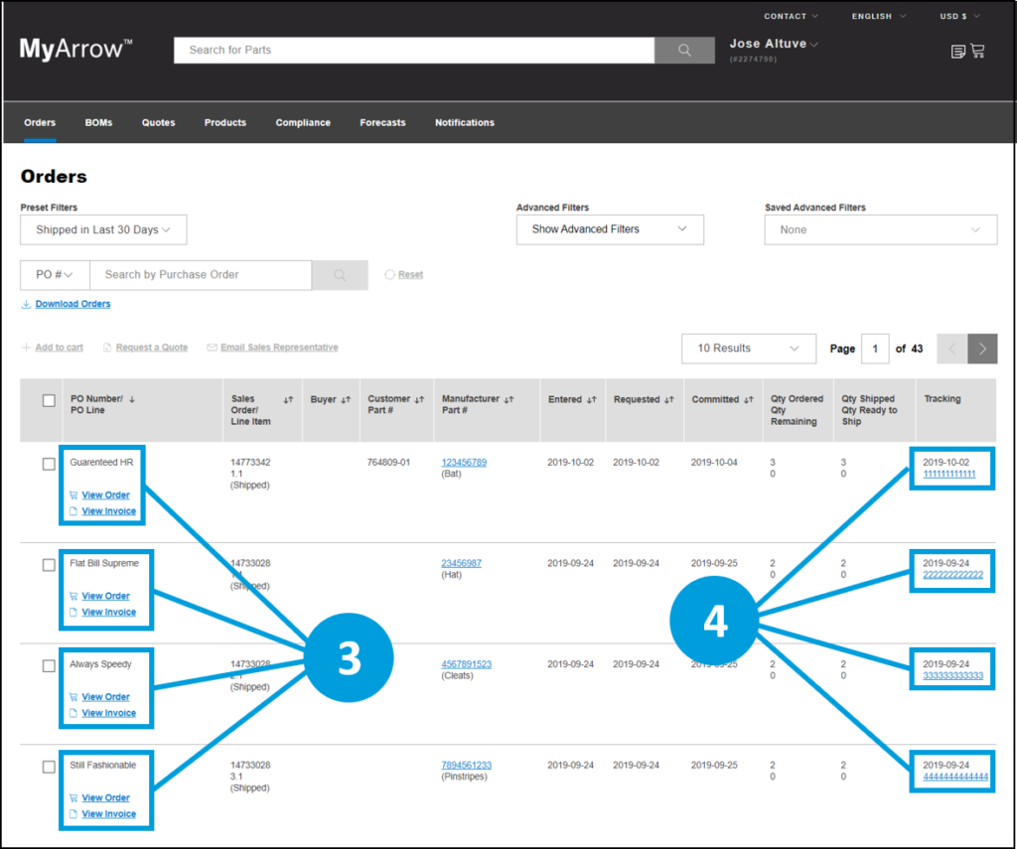The height and width of the screenshot is (849, 1017).
Task: Click the envelope icon beside Email Sales Representative
Action: pyautogui.click(x=212, y=348)
